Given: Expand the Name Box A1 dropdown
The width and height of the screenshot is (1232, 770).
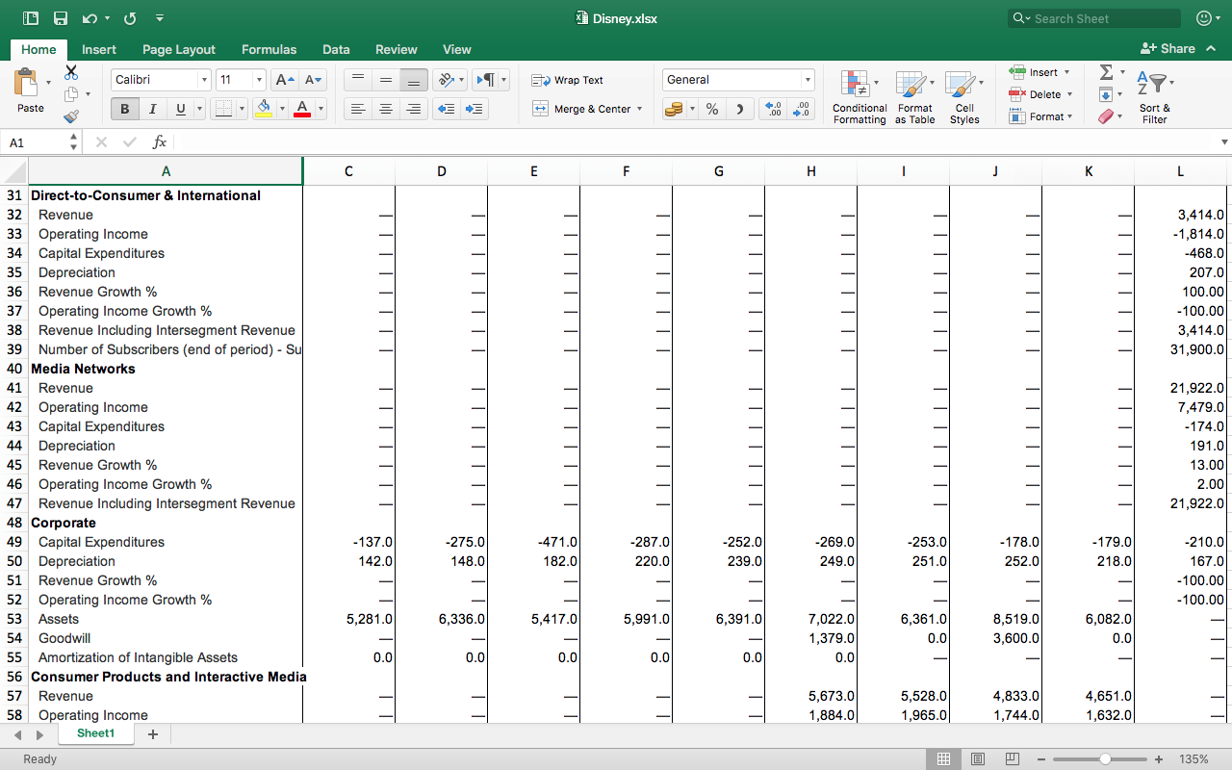Looking at the screenshot, I should (x=73, y=141).
